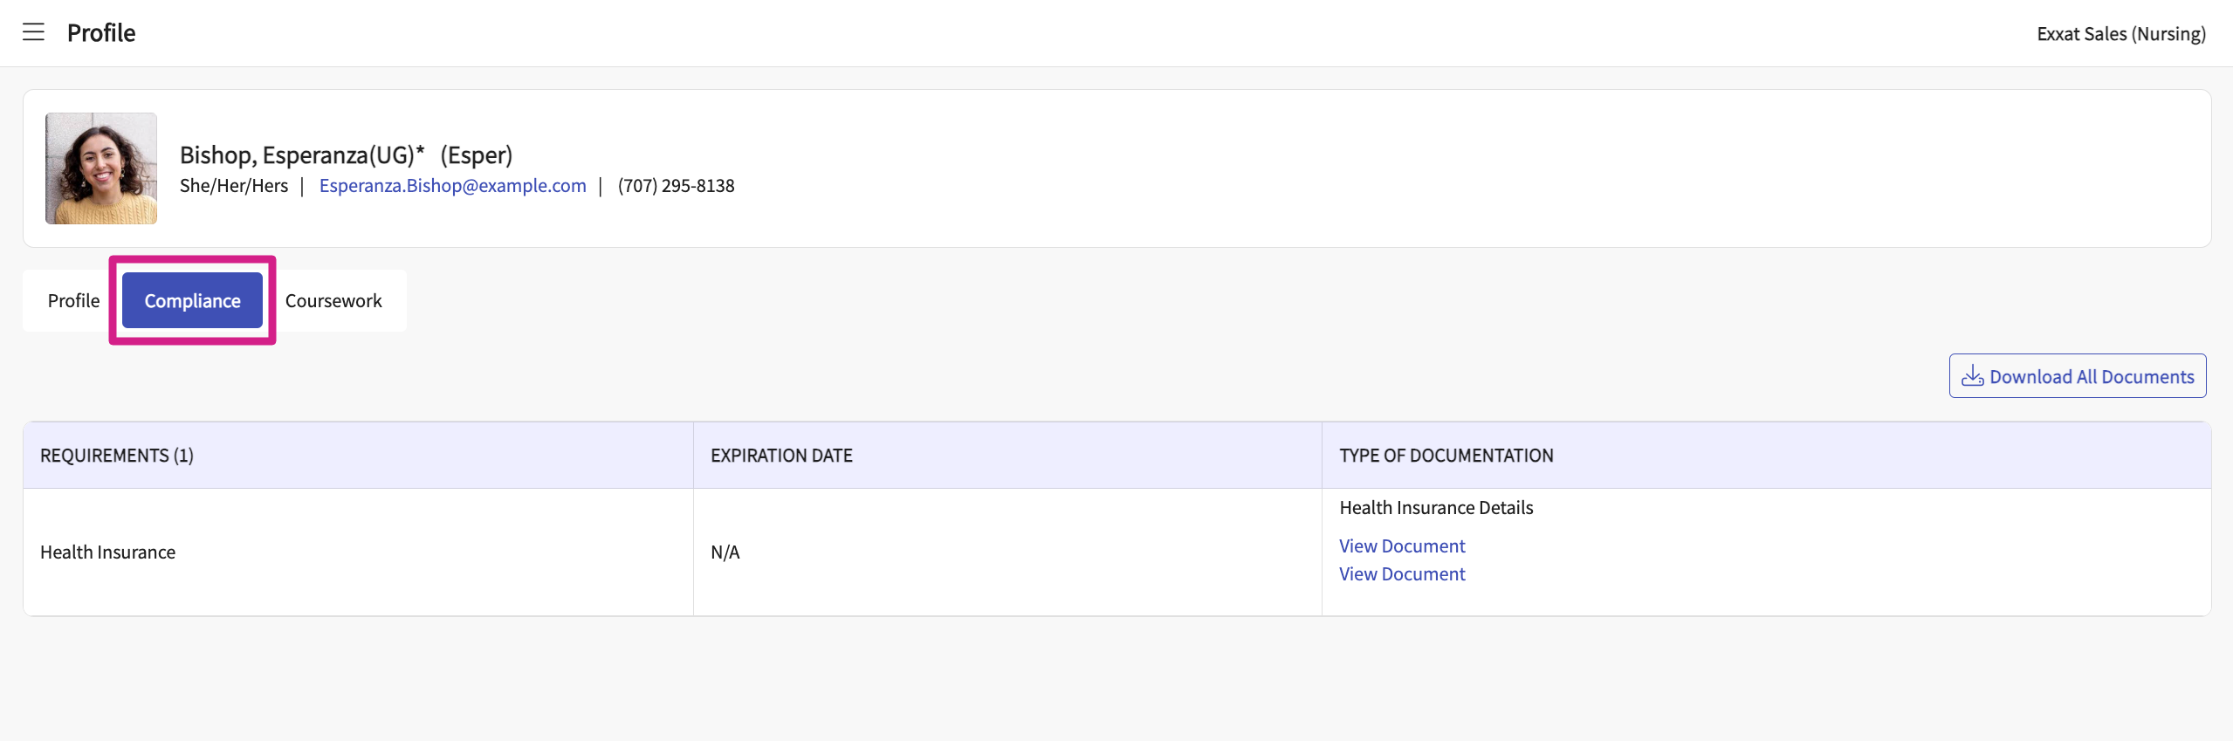Open the hamburger navigation menu
Screen dimensions: 2233x741
coord(33,32)
